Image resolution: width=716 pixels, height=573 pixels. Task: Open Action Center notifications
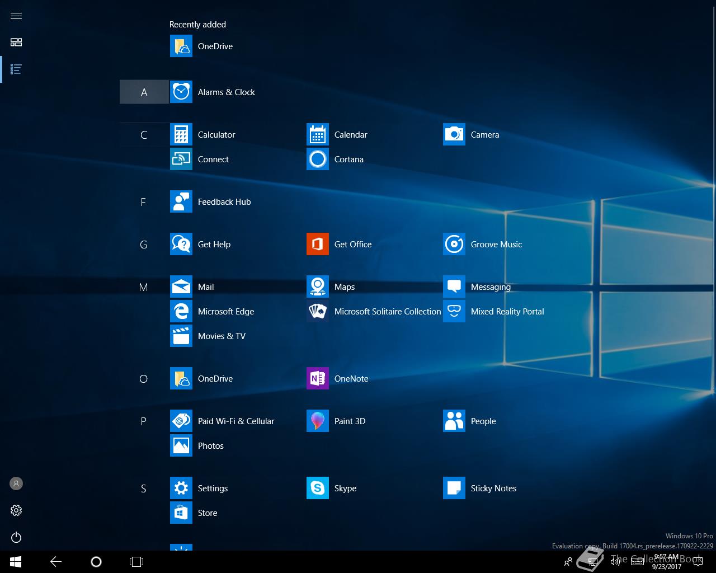[698, 562]
